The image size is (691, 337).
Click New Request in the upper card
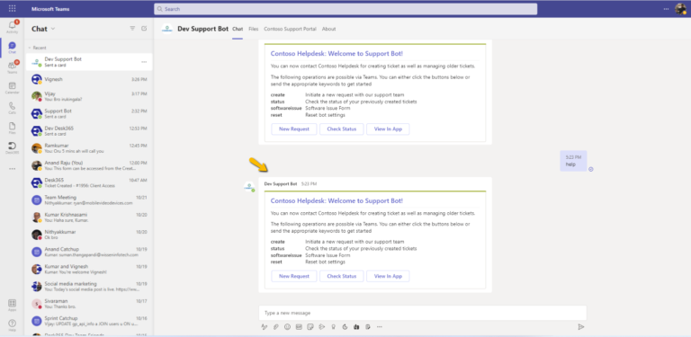tap(293, 129)
